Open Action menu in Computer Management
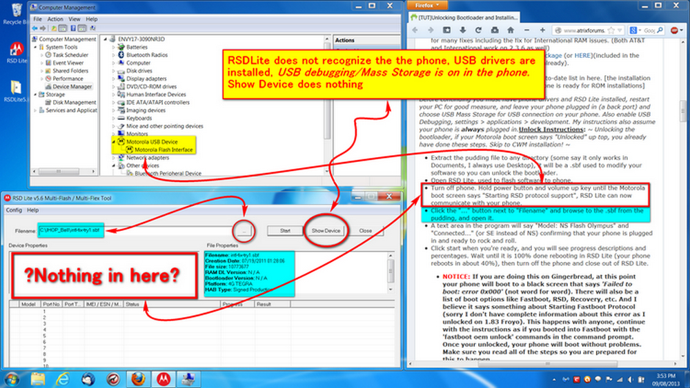690x388 pixels. coord(55,19)
